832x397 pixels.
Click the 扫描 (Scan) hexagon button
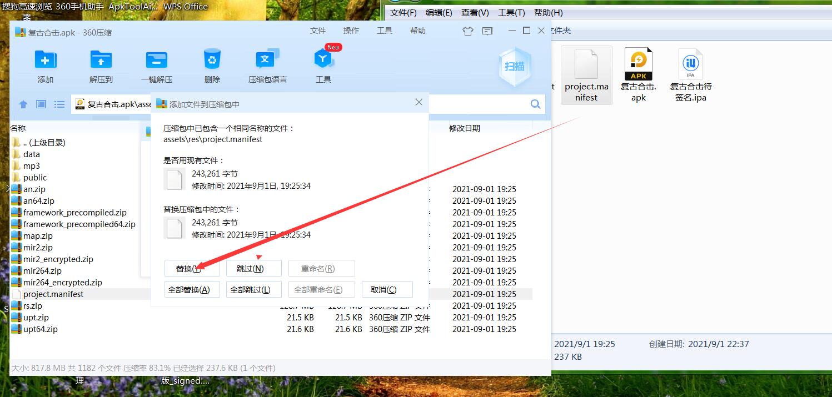tap(514, 67)
